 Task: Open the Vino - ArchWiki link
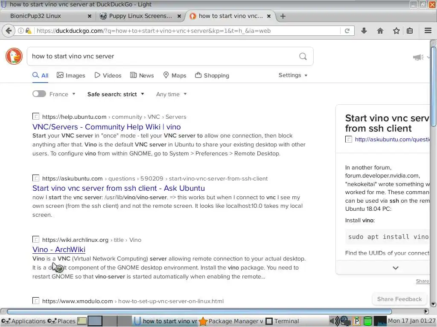tap(59, 250)
